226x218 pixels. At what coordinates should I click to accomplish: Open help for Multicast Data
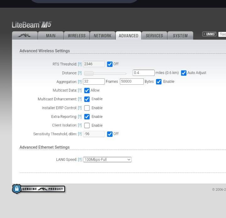coord(80,90)
